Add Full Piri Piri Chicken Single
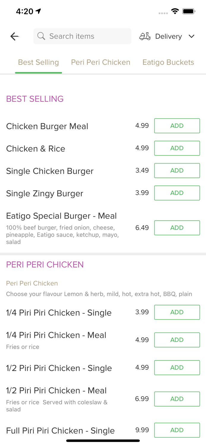The image size is (206, 446). tap(177, 430)
